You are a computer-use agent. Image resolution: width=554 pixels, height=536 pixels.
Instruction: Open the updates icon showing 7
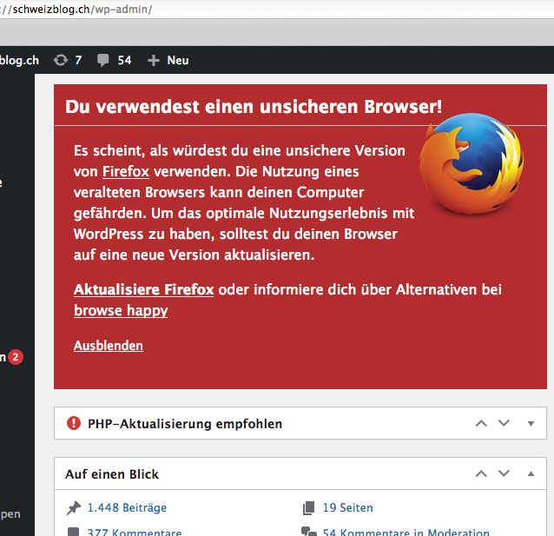(61, 60)
